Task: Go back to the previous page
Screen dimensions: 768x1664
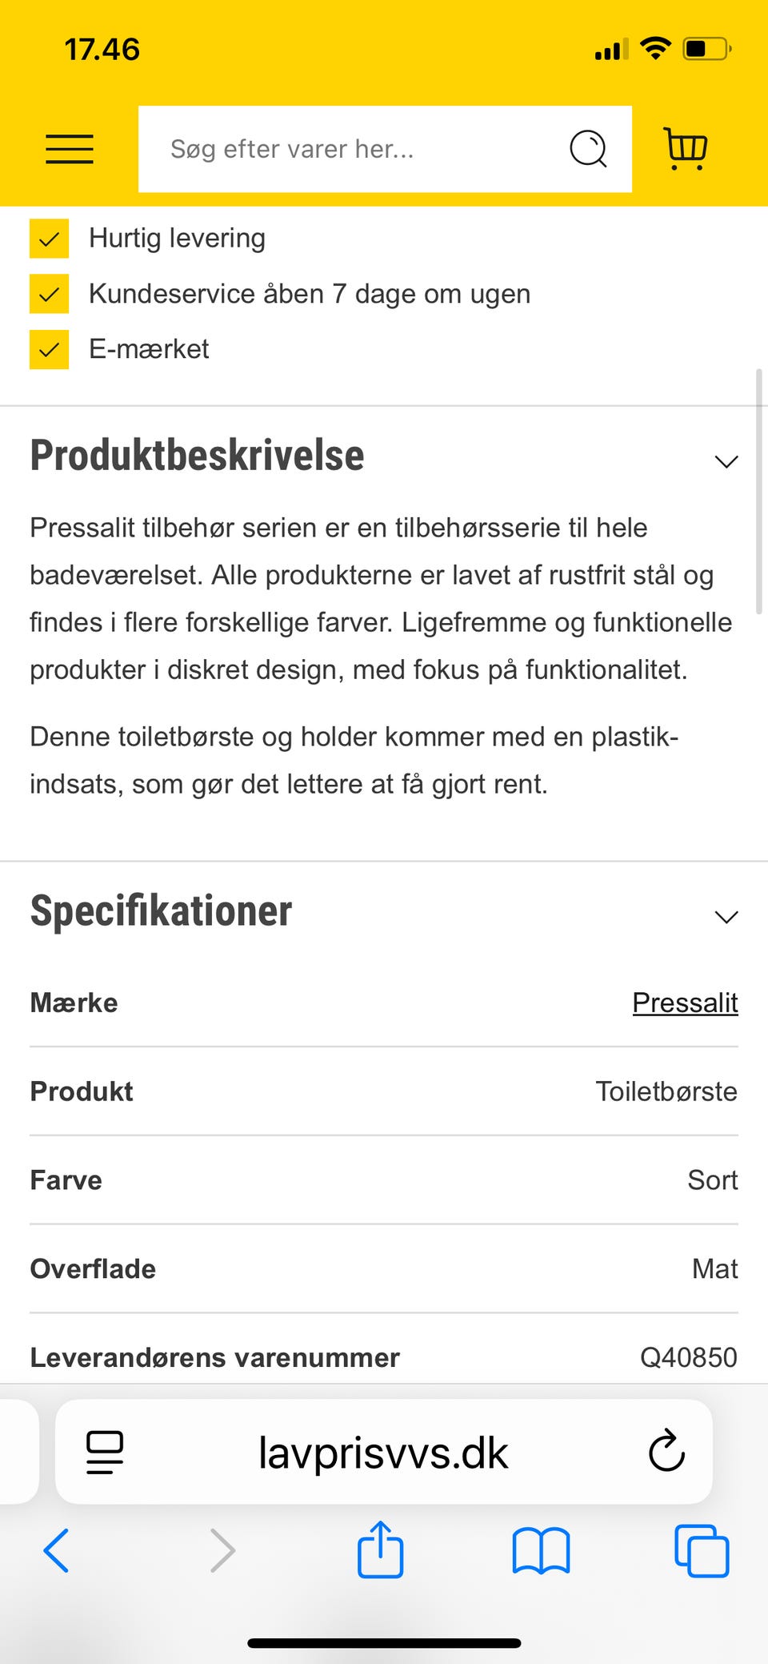Action: (x=56, y=1551)
